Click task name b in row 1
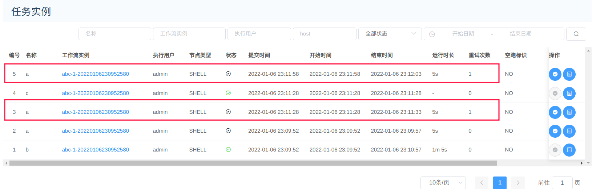The height and width of the screenshot is (191, 596). [x=27, y=150]
